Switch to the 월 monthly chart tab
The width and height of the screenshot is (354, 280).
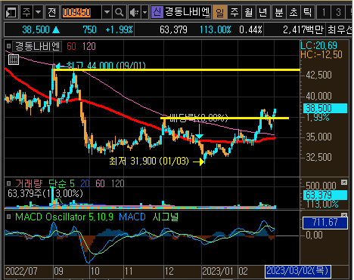[249, 12]
